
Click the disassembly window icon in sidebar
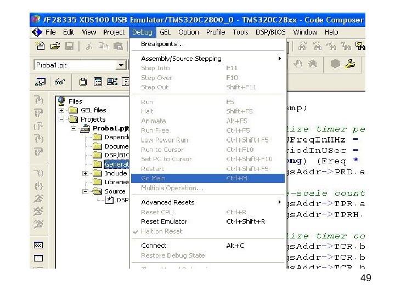(x=38, y=245)
